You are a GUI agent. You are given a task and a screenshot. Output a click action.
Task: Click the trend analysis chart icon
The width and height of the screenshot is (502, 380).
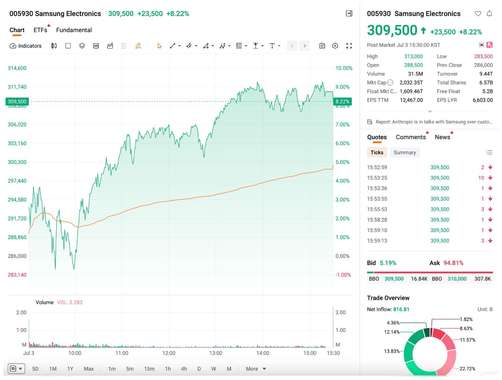click(x=110, y=46)
